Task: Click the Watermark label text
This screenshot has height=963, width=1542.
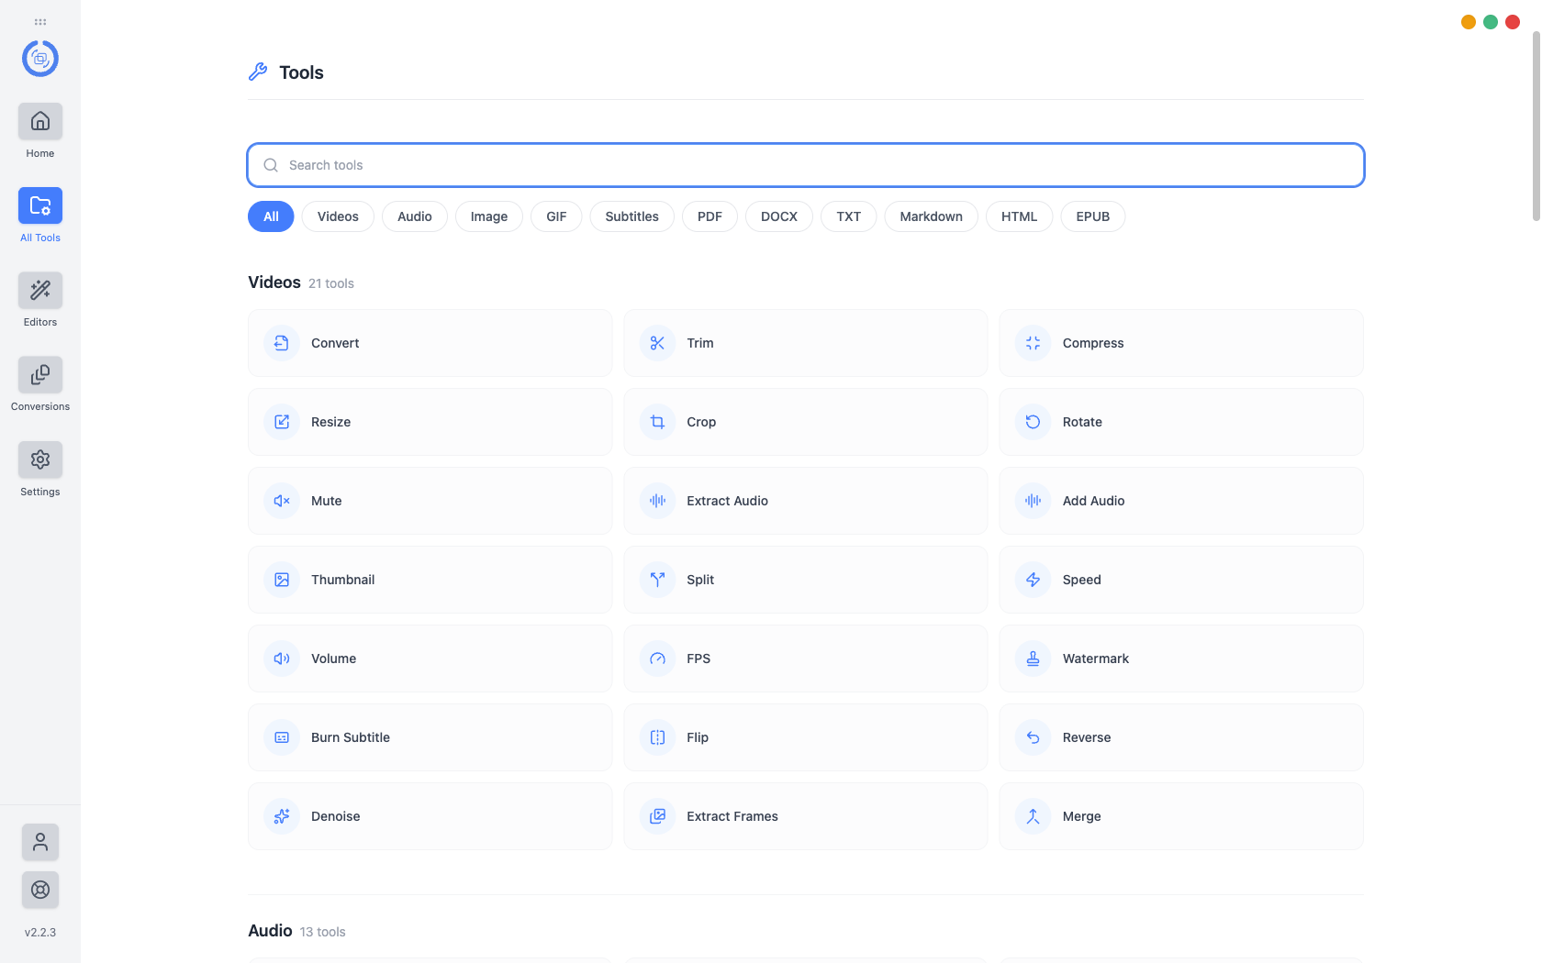Action: (1096, 659)
